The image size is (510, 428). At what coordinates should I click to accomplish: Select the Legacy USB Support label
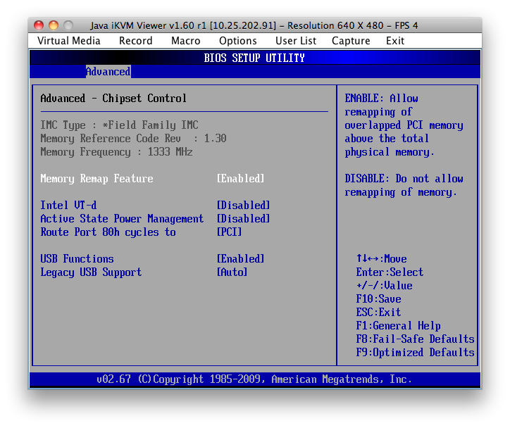pos(91,272)
